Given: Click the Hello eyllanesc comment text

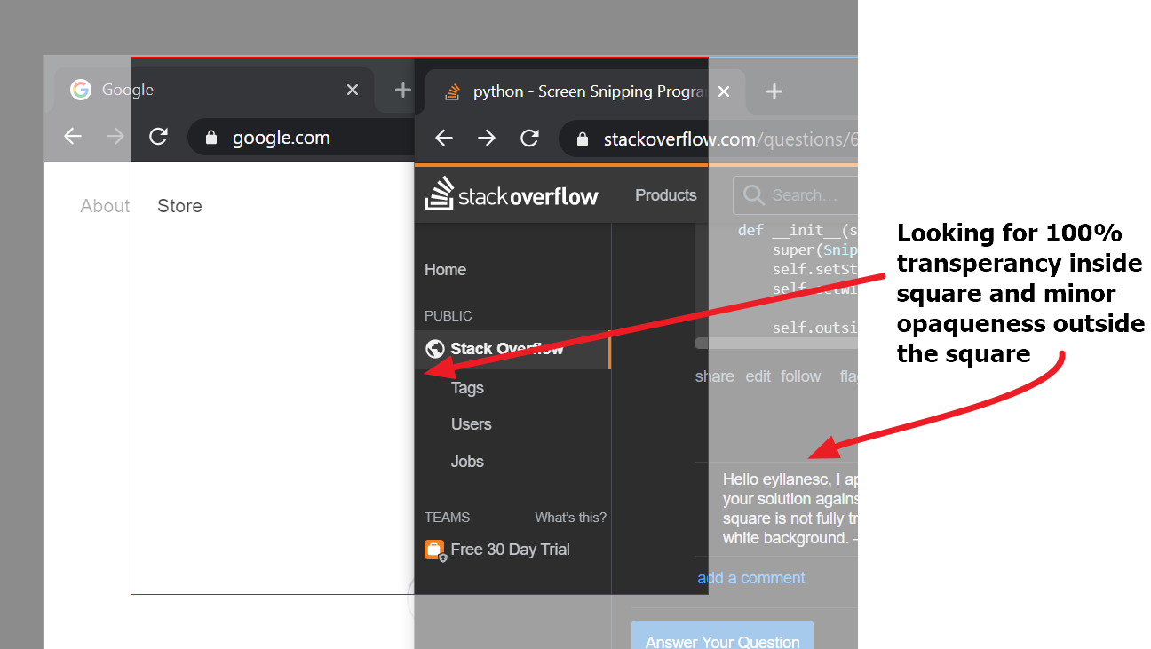Looking at the screenshot, I should tap(790, 509).
